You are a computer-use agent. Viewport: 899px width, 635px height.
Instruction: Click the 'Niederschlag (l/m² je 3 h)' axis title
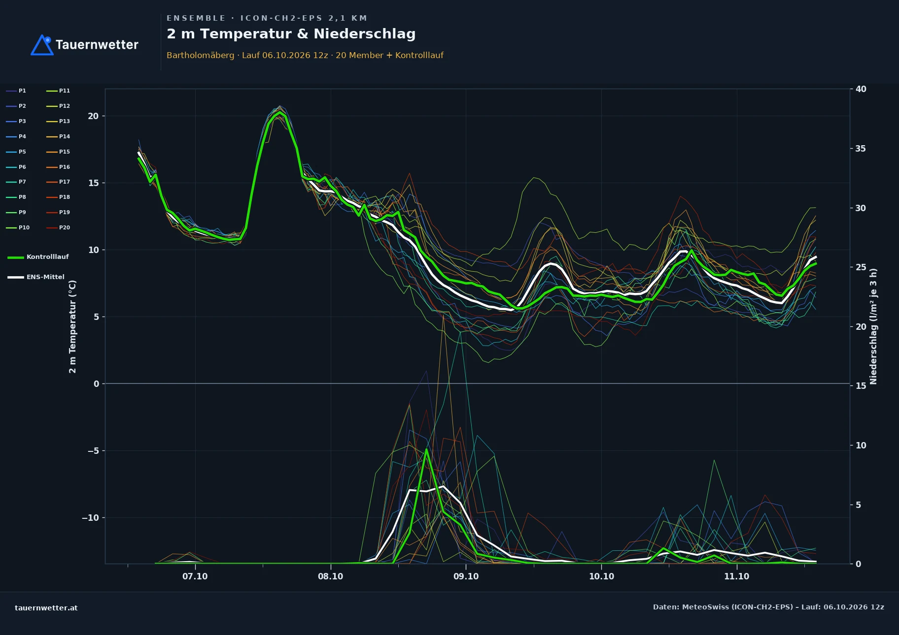873,326
